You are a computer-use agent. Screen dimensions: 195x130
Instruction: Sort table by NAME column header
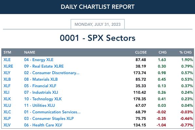pos(30,52)
